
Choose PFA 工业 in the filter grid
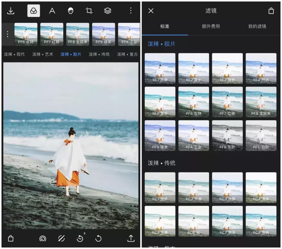tap(194, 135)
